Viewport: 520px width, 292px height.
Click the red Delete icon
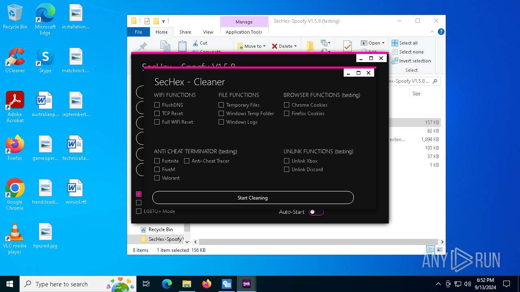275,46
